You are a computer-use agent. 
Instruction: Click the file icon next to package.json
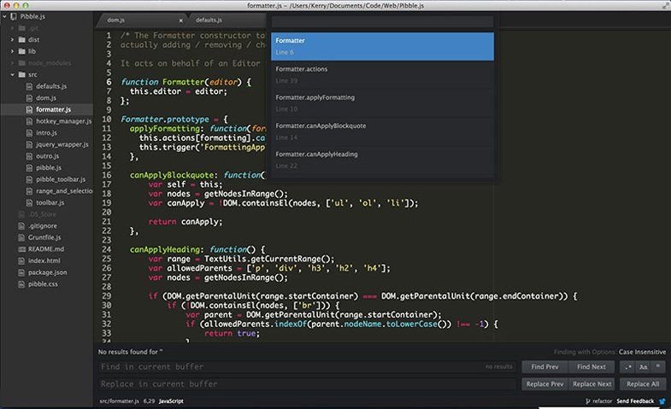pyautogui.click(x=21, y=272)
